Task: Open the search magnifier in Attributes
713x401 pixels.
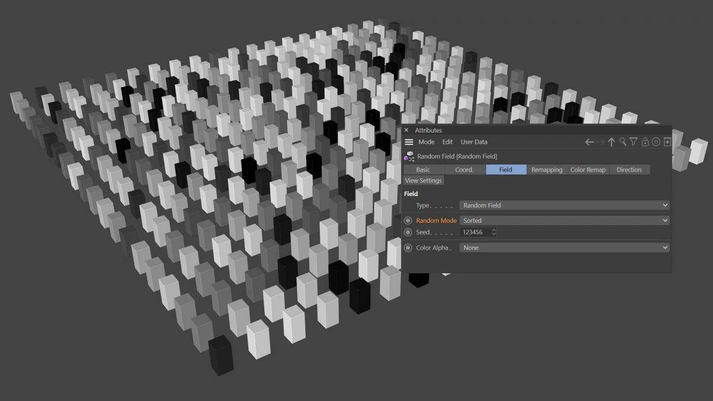Action: click(x=623, y=142)
